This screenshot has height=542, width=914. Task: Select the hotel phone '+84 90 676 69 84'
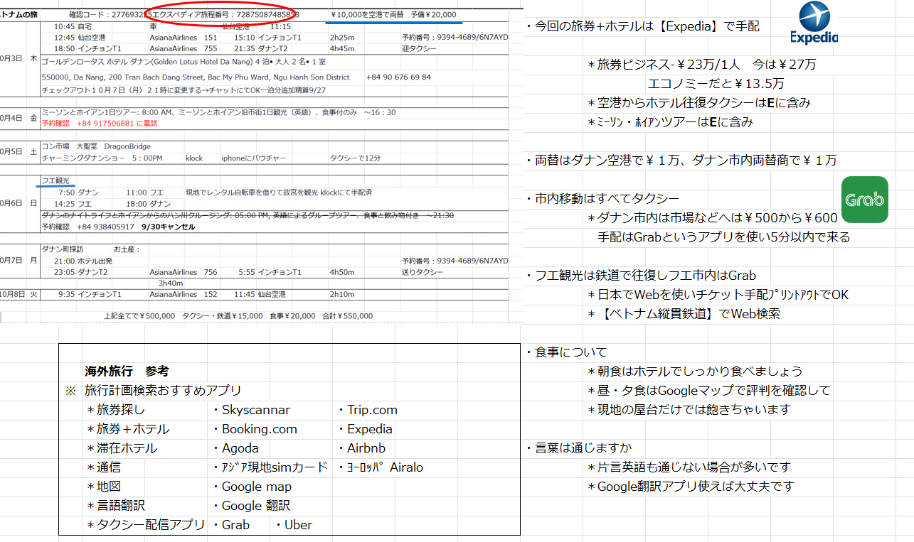pos(398,77)
